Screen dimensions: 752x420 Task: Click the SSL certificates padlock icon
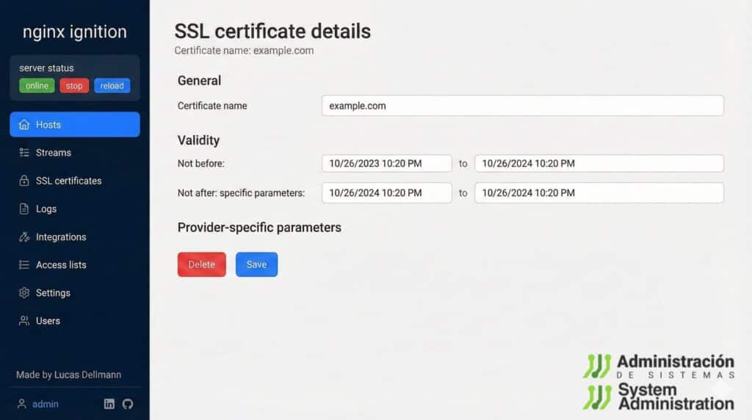click(23, 181)
